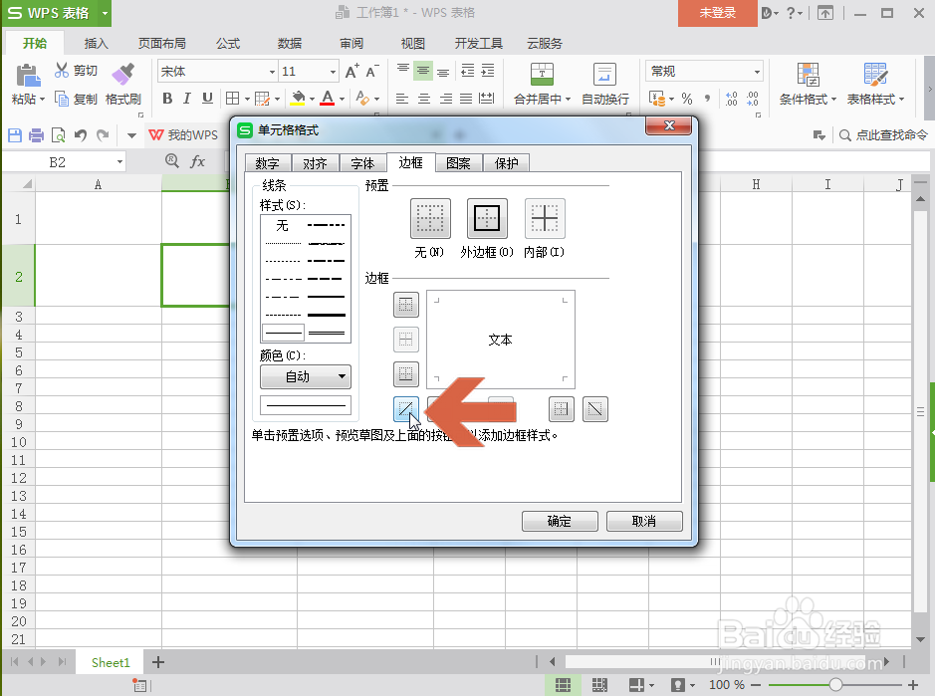Click the percent style icon
Viewport: 935px width, 696px height.
tap(687, 99)
